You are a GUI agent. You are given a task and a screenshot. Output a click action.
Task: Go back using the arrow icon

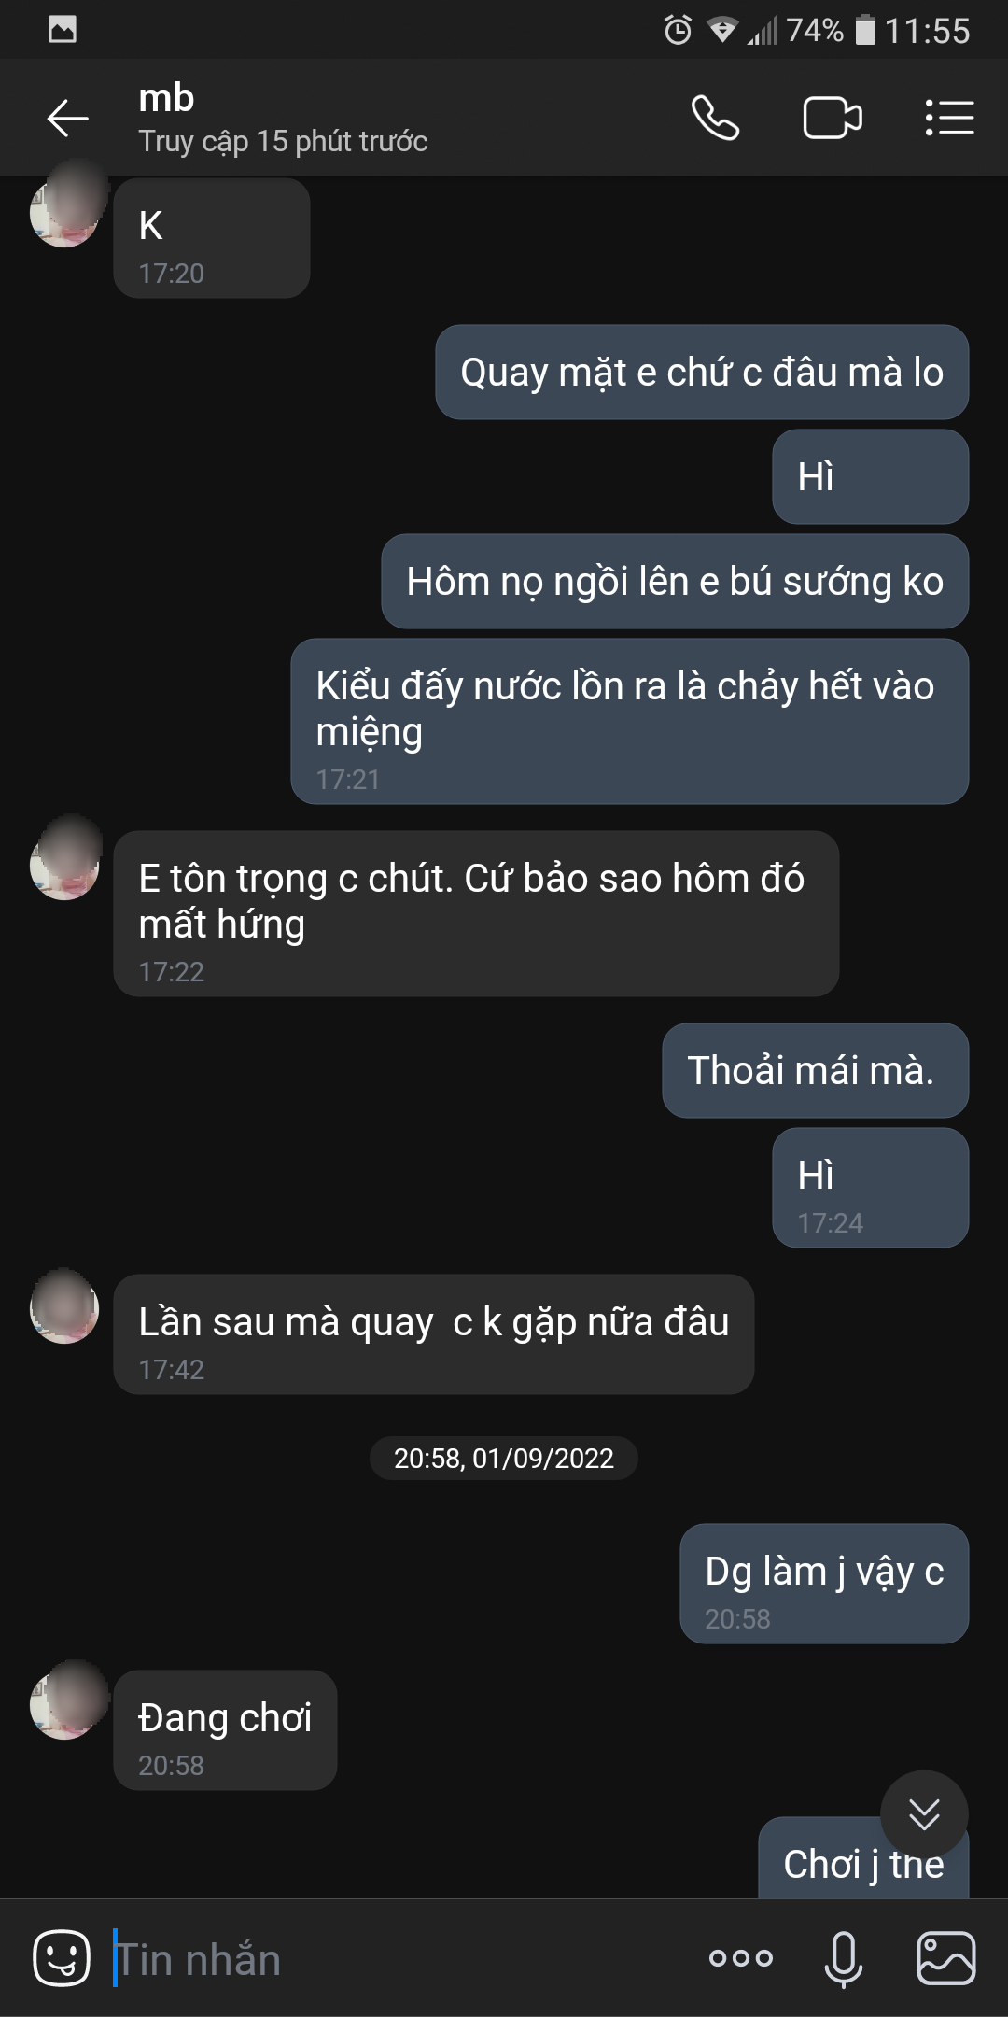pos(67,119)
